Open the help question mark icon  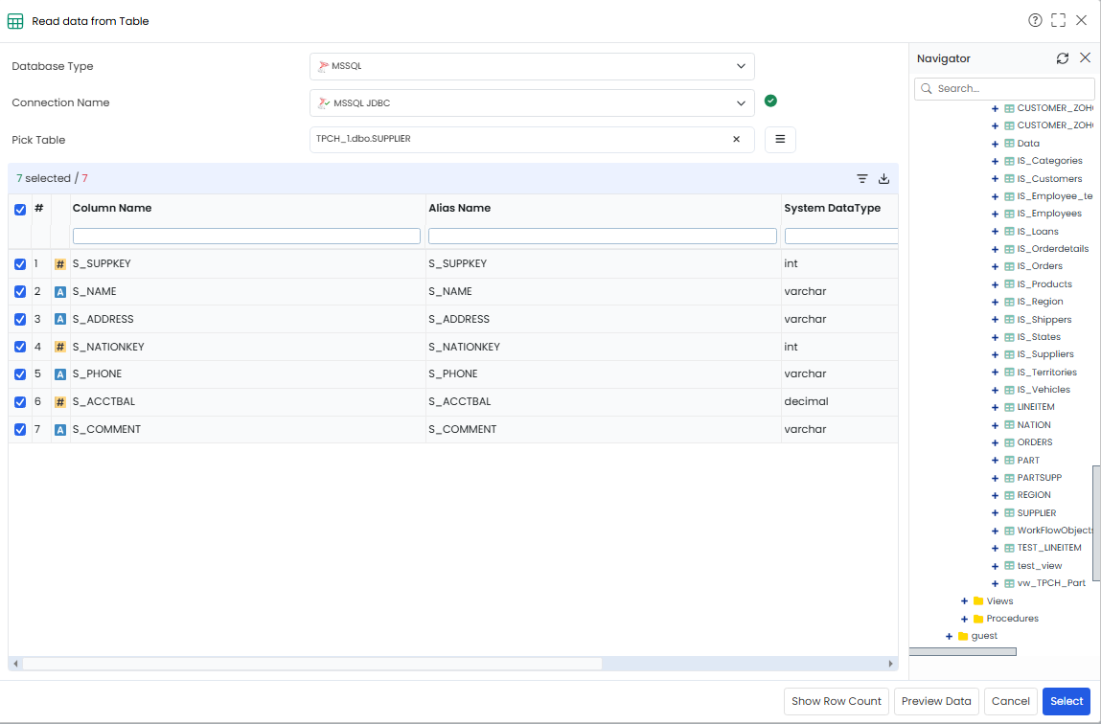click(1035, 20)
